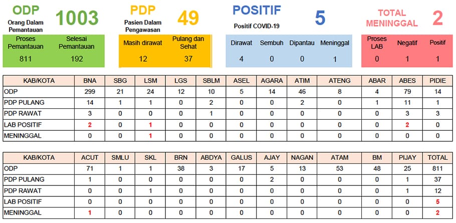Click the BNA column header
Viewport: 456px width, 223px height.
pos(90,81)
